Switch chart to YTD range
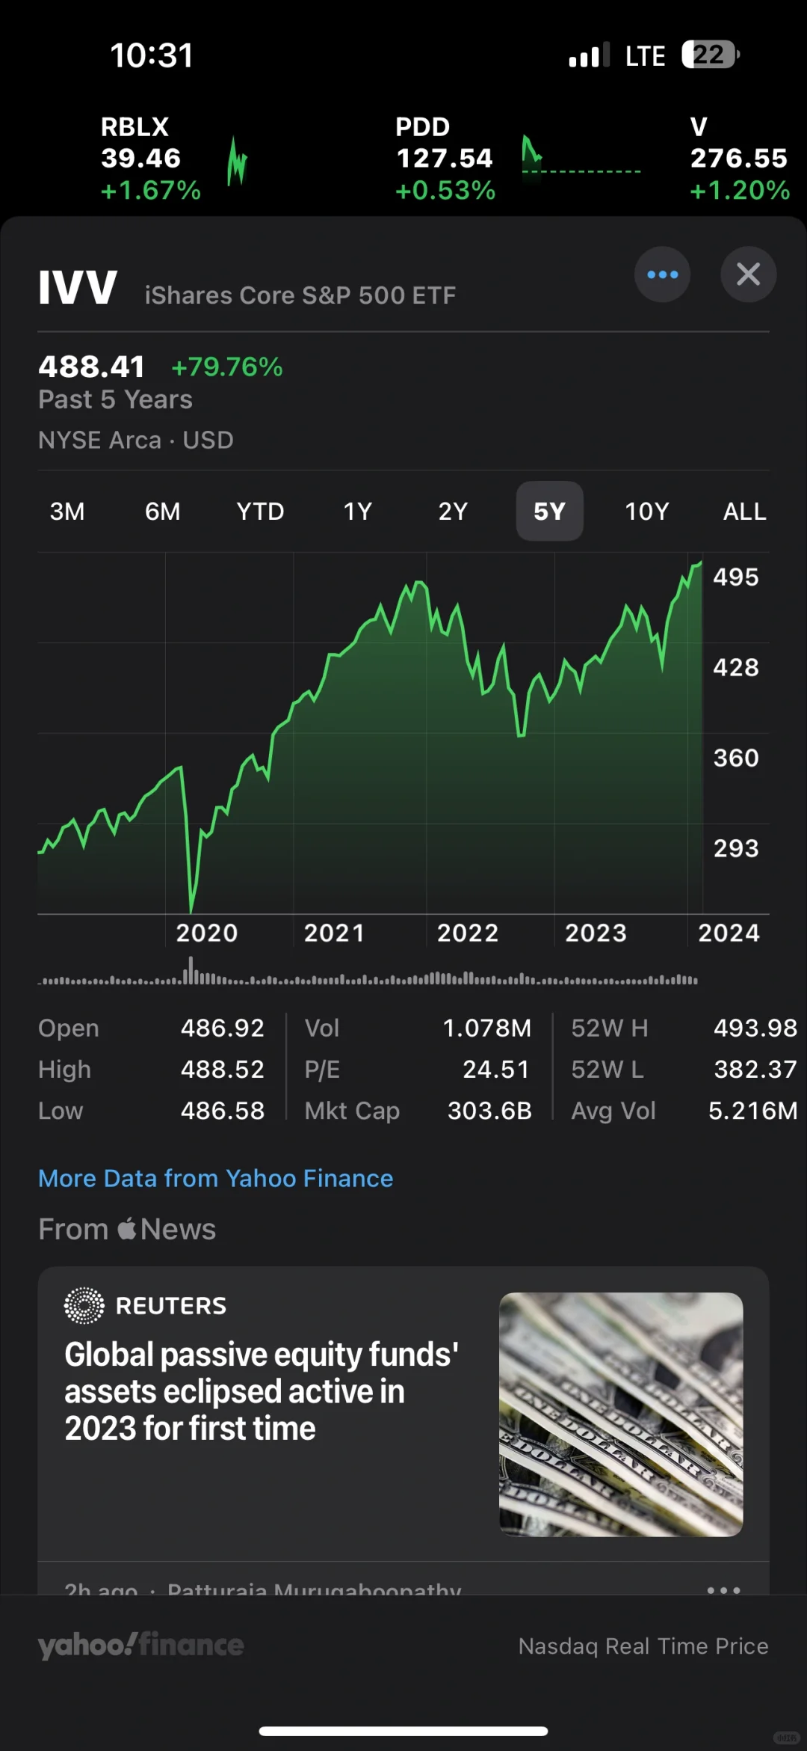807x1751 pixels. pos(260,512)
